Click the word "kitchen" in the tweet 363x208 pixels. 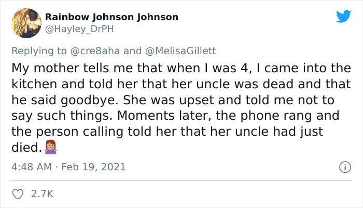(34, 84)
